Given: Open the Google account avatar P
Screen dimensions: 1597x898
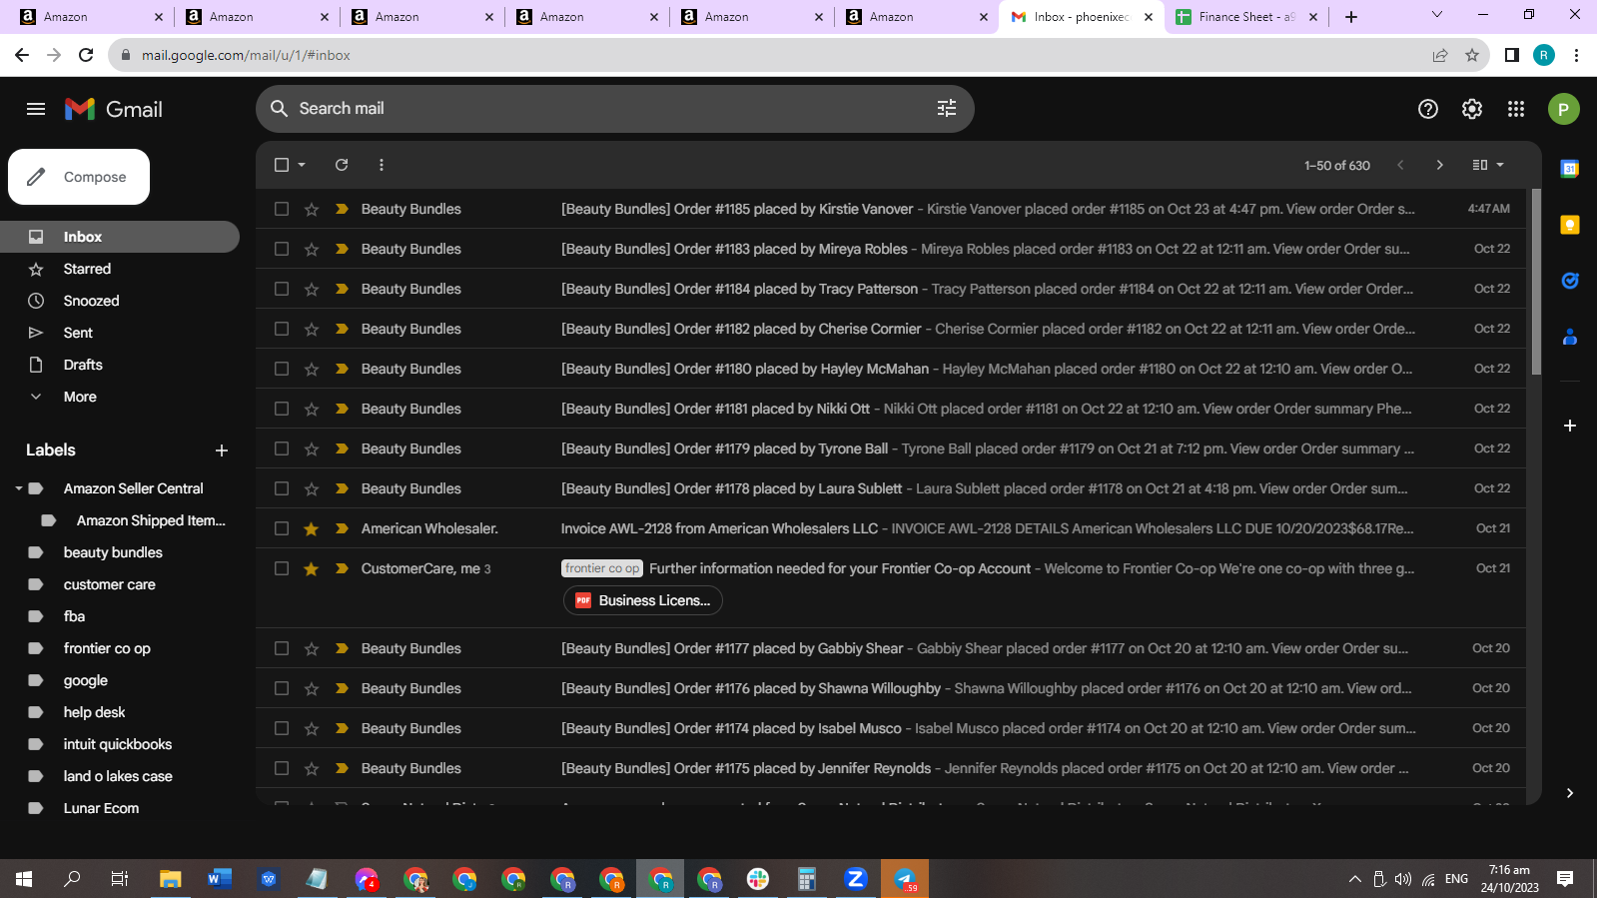Looking at the screenshot, I should (1564, 109).
